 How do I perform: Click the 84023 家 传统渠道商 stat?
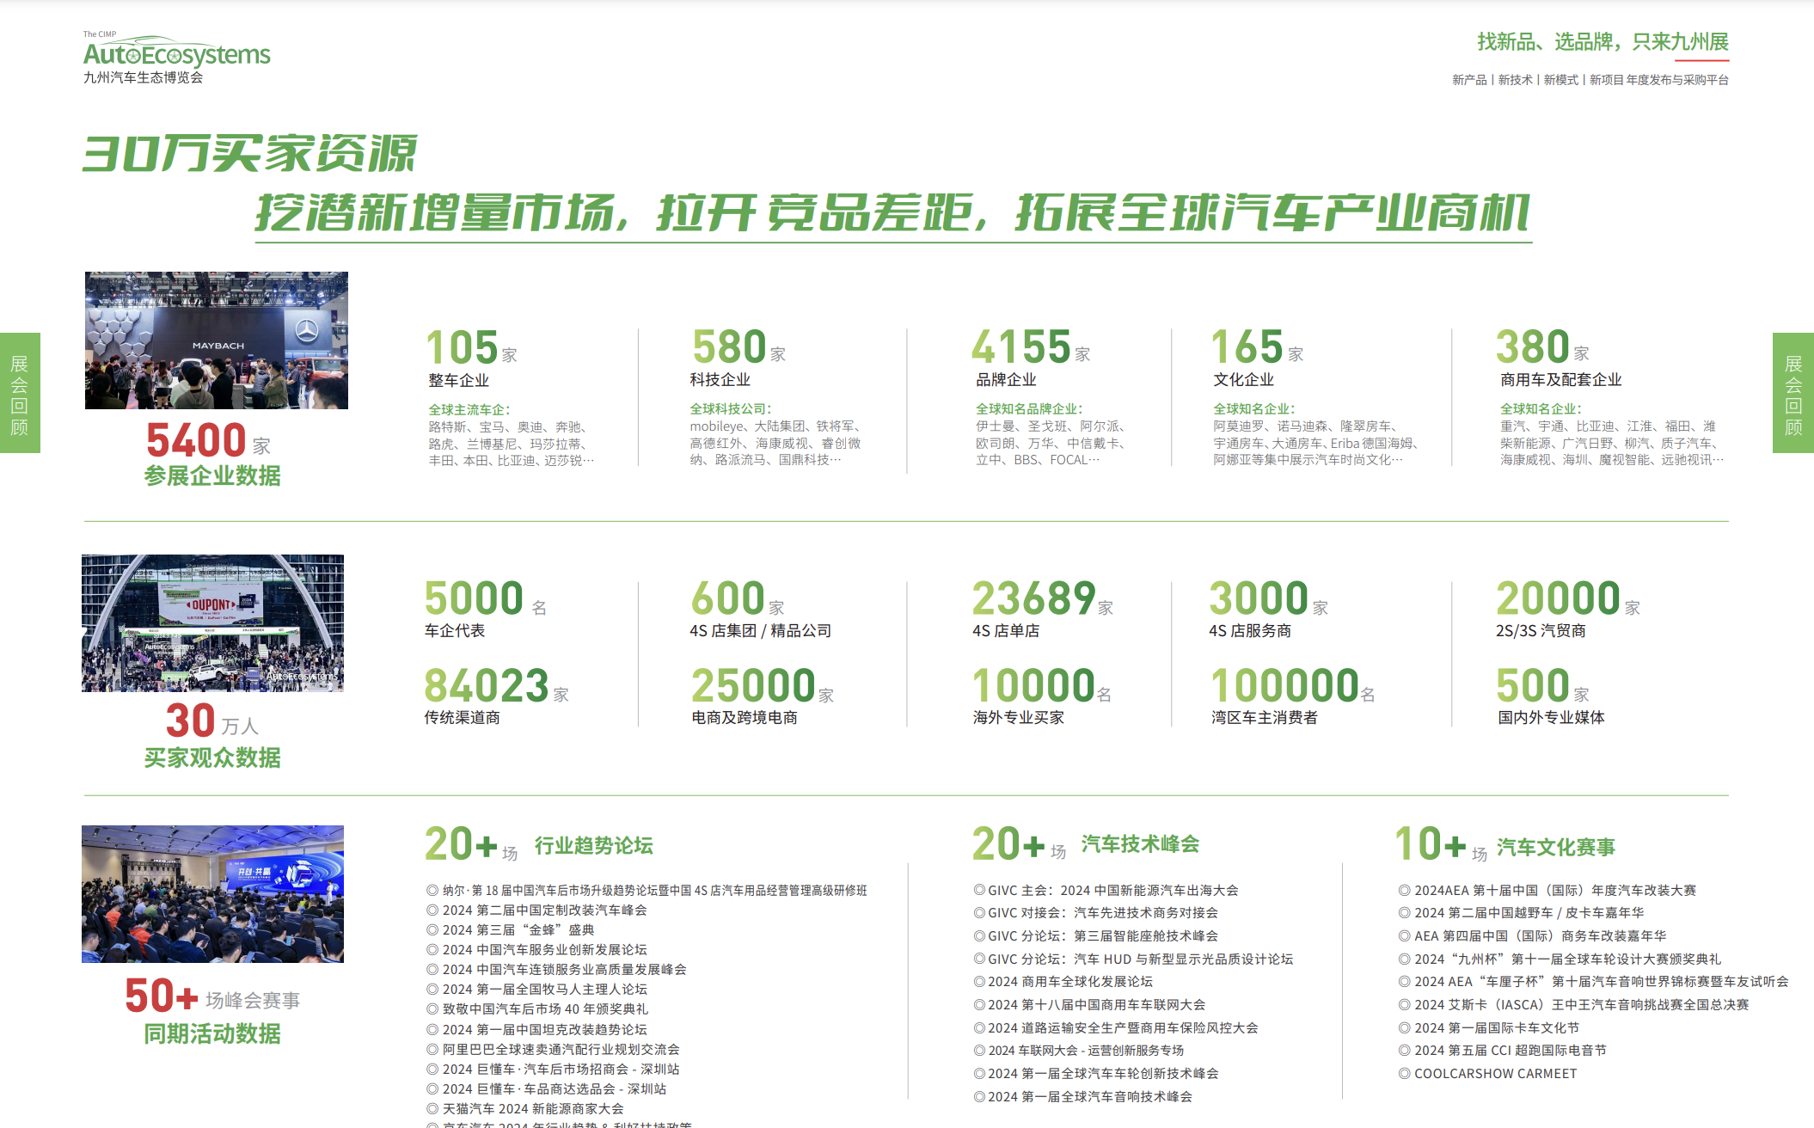497,696
